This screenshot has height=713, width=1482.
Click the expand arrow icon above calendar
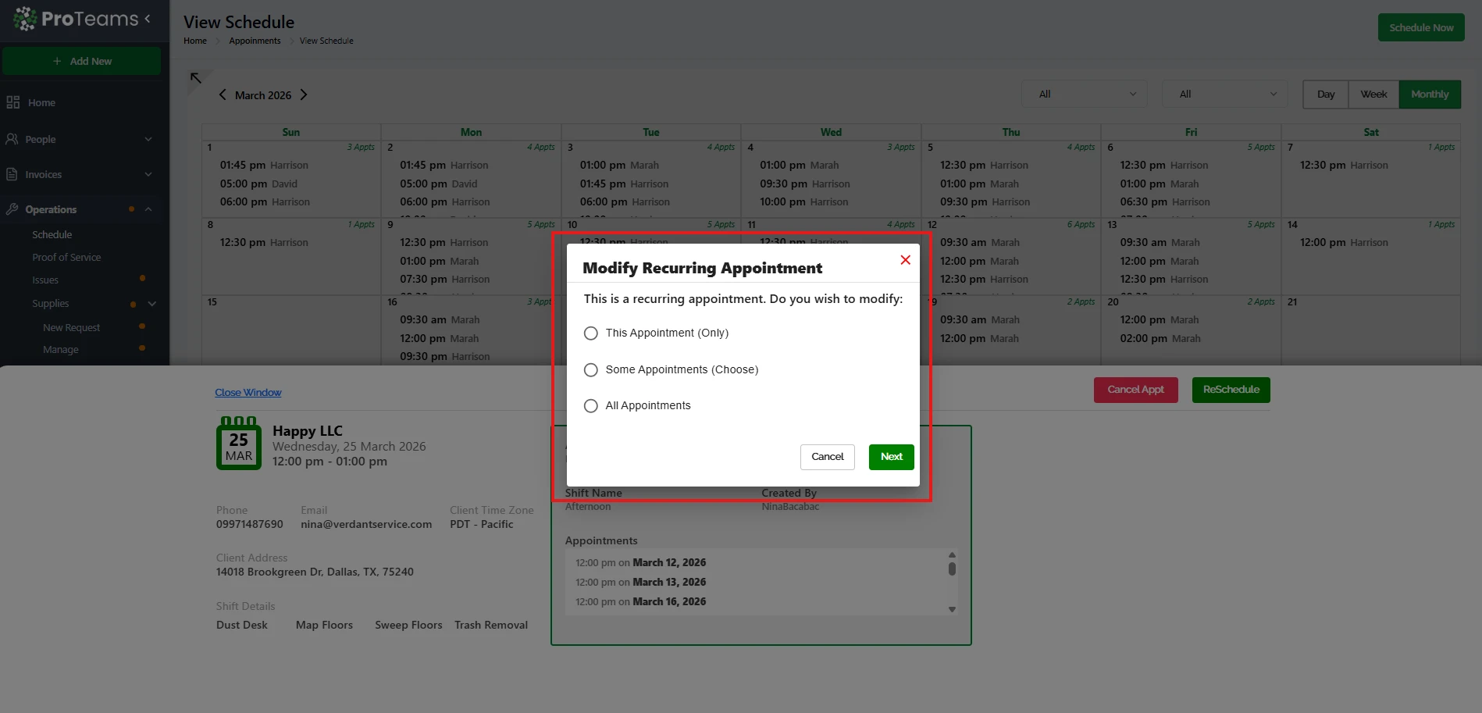click(196, 78)
